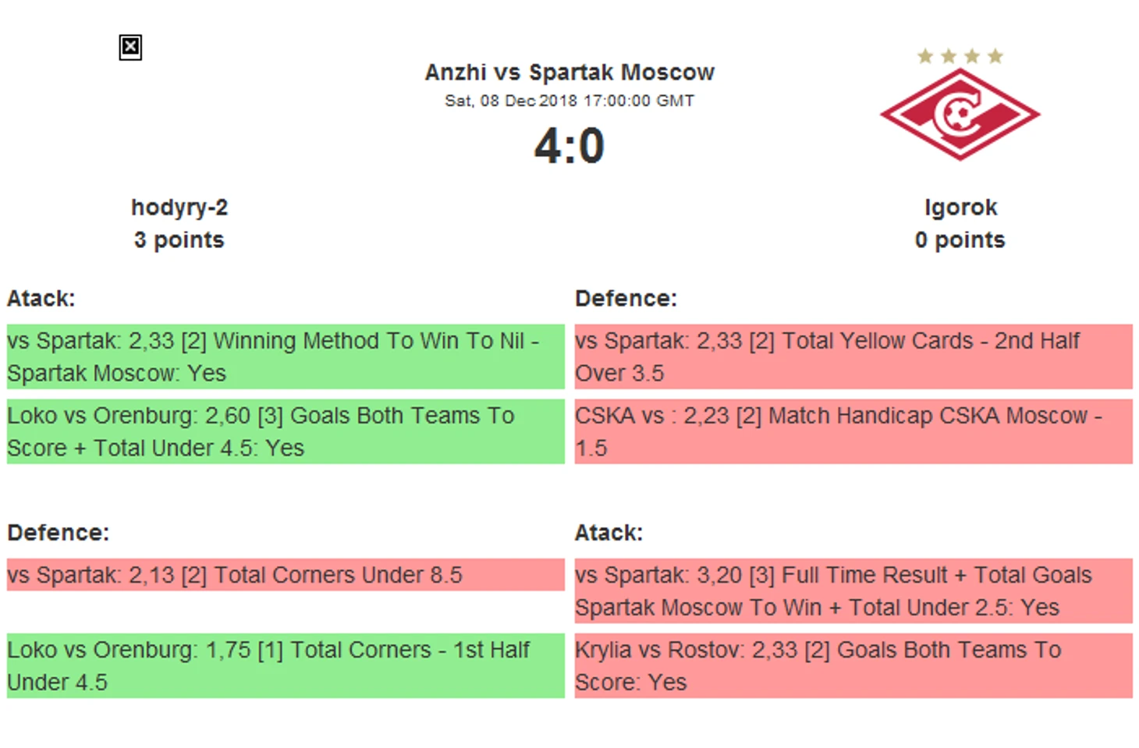Screen dimensions: 1139x748
Task: Click the left Atack: heading under hodyry-2
Action: pyautogui.click(x=41, y=299)
